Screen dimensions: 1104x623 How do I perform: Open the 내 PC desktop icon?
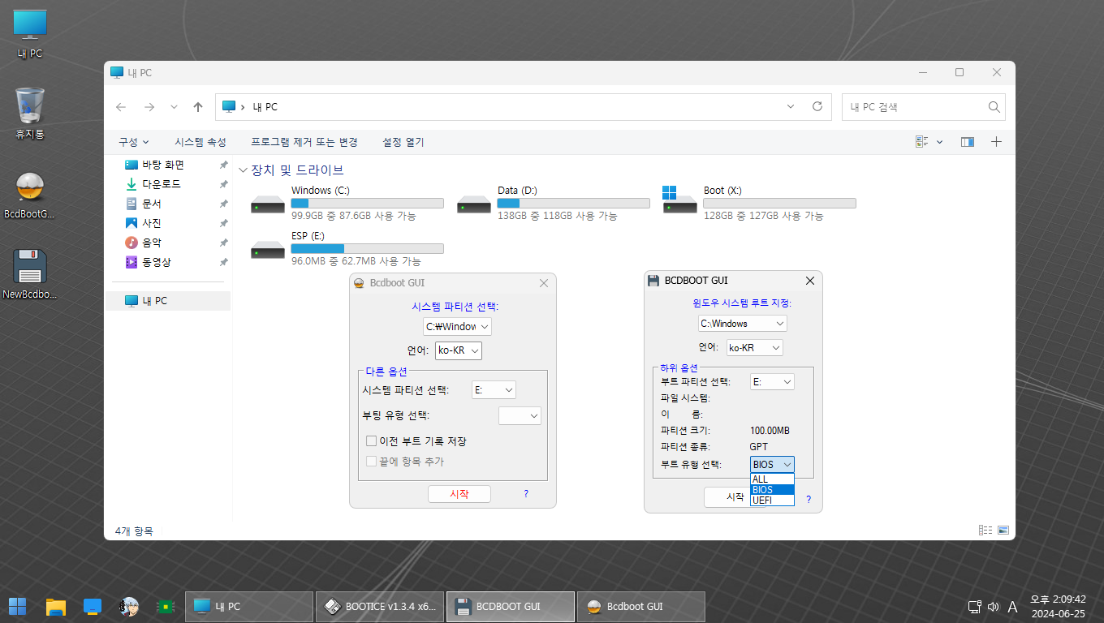pos(30,34)
